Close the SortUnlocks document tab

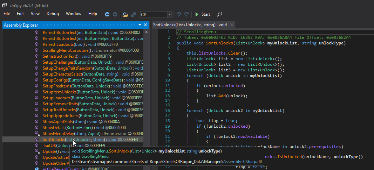[x=231, y=25]
